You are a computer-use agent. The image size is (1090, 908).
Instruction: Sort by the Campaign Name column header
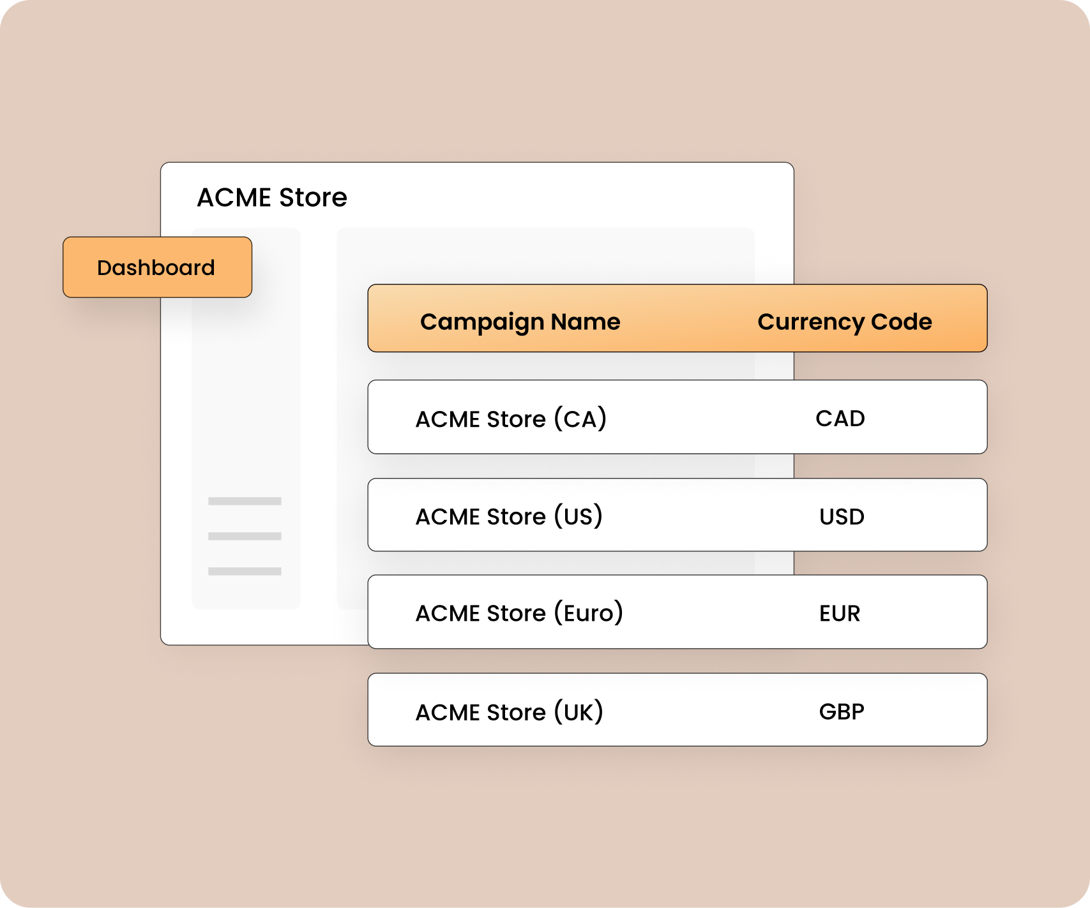coord(520,322)
